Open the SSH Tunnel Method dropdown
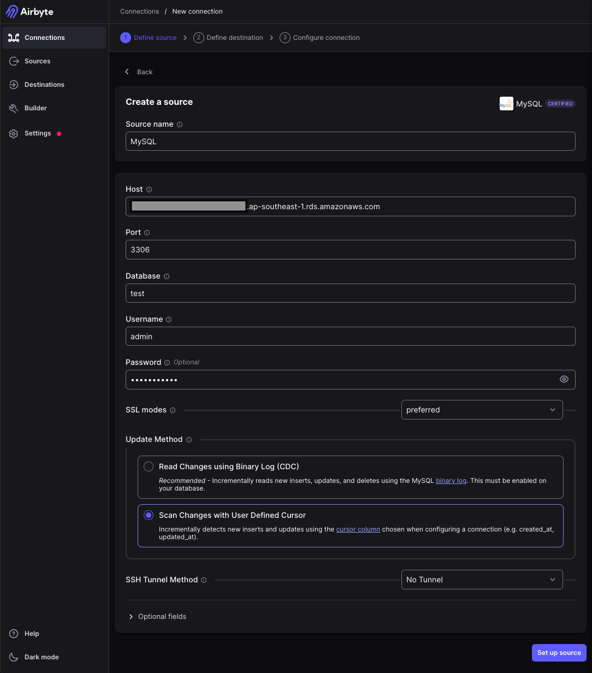This screenshot has height=673, width=592. click(482, 580)
